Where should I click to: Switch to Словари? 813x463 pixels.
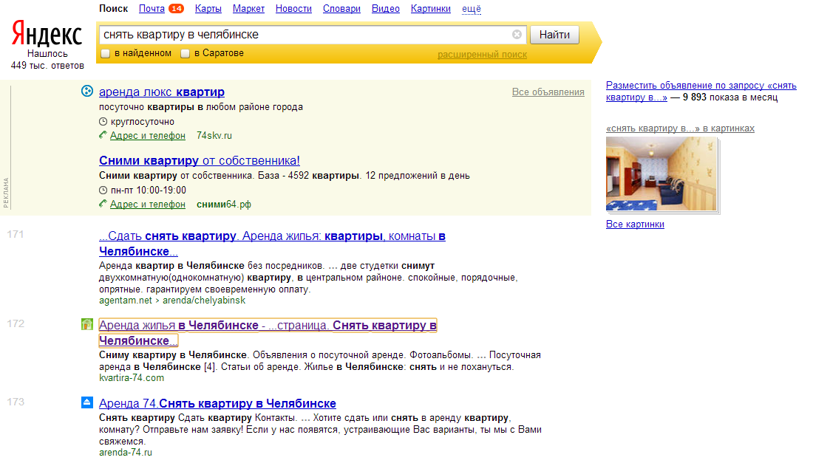(341, 8)
